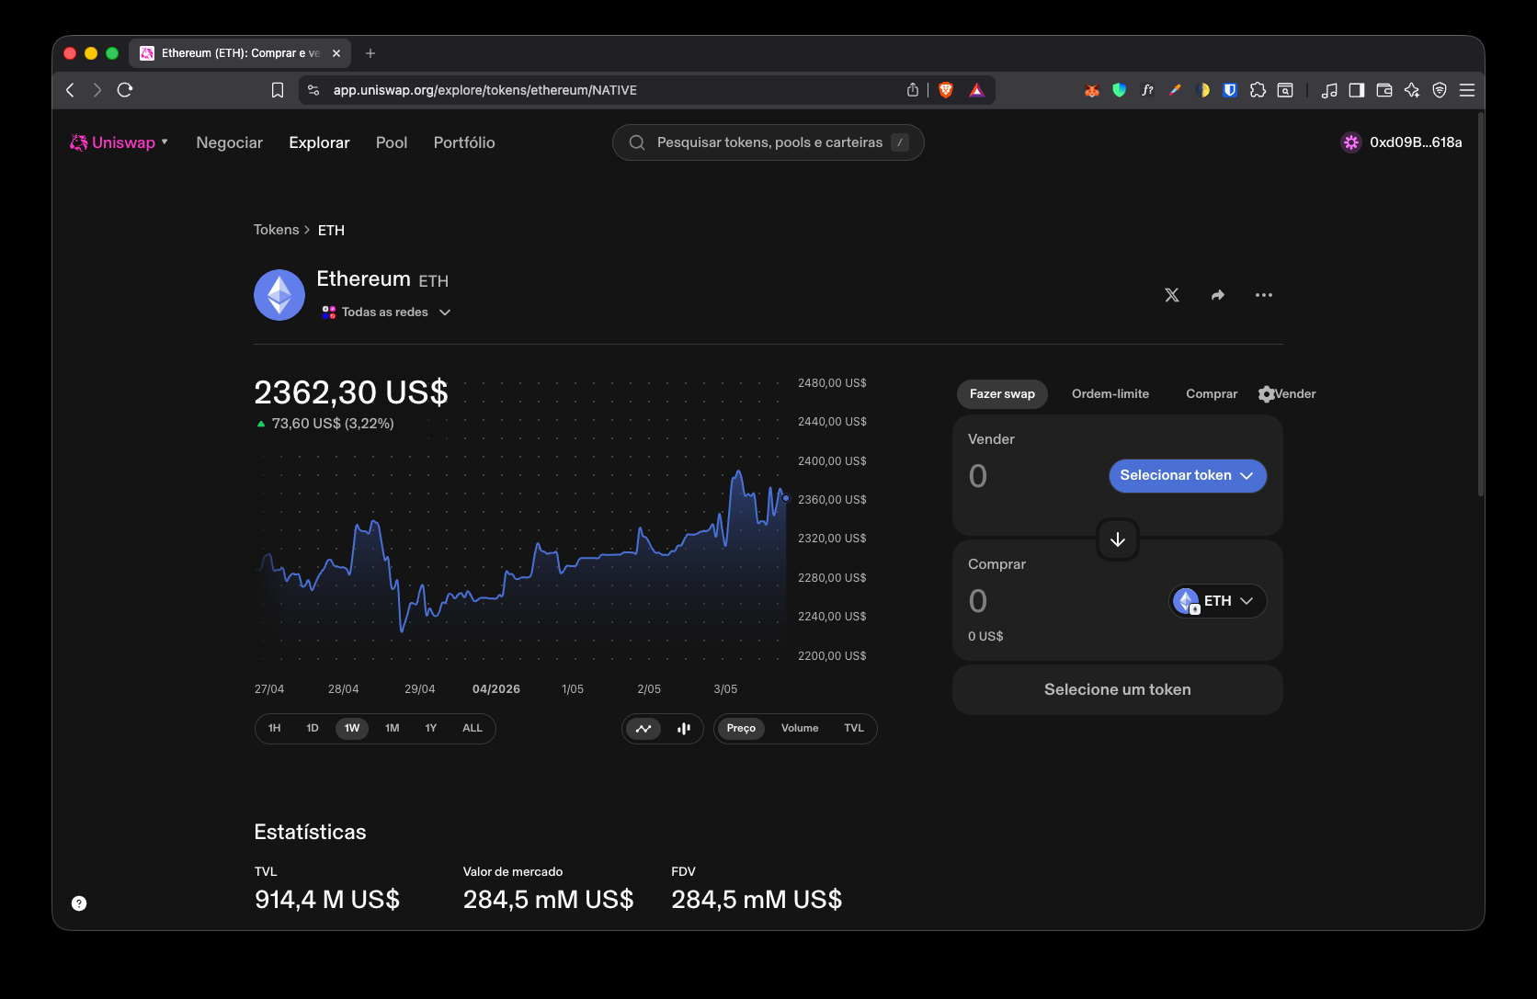Open the Uniswap menu dropdown arrow
The width and height of the screenshot is (1537, 999).
tap(165, 142)
